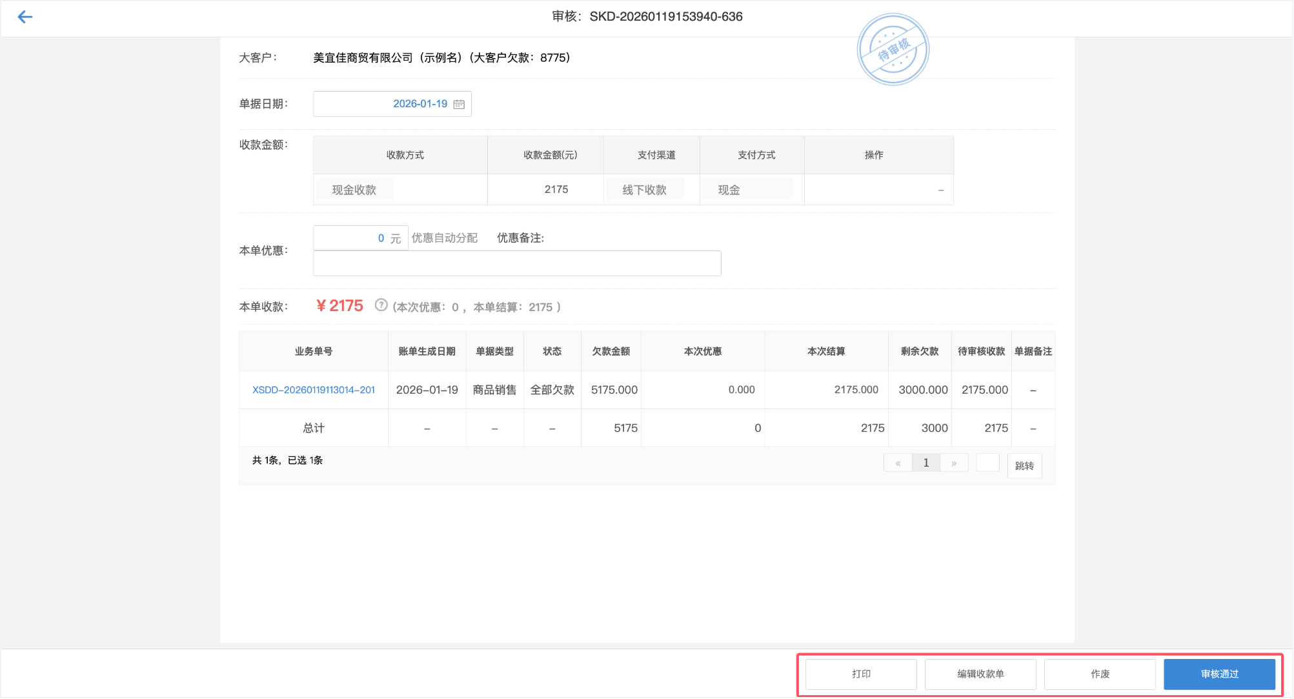Select page number 1 in pagination

coord(925,463)
